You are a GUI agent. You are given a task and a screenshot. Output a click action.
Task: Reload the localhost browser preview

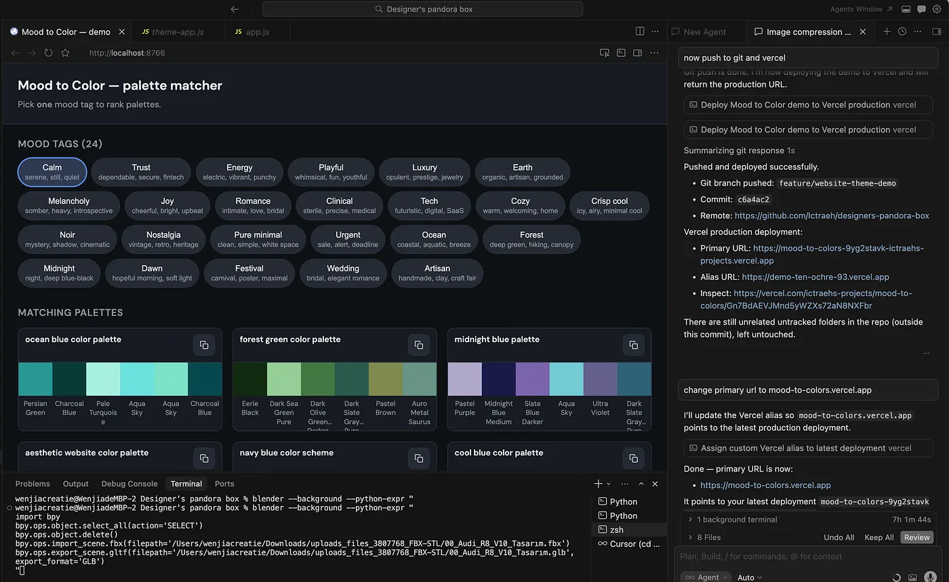[48, 53]
